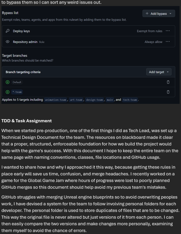Screen dimensions: 181x234
Task: Open the Repository admin three-dot menu
Action: click(168, 42)
